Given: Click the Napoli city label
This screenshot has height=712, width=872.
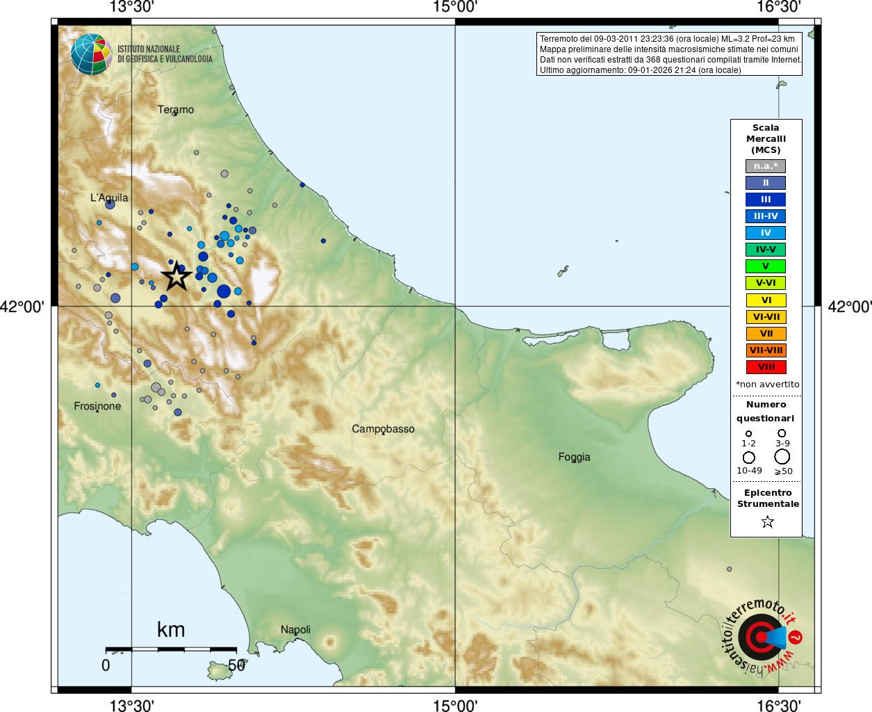Looking at the screenshot, I should (295, 629).
